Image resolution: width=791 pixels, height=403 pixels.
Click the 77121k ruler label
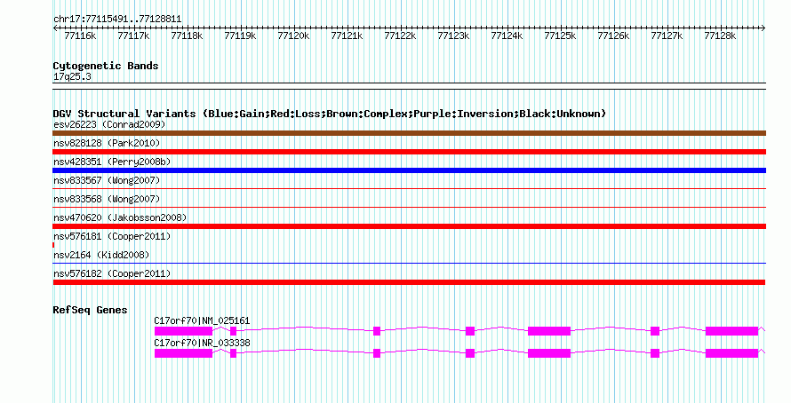click(x=347, y=36)
